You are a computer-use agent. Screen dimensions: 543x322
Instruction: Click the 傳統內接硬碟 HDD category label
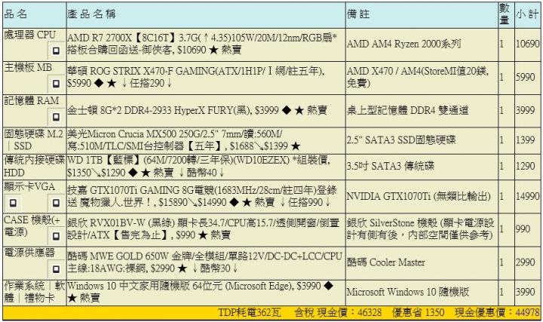(x=34, y=166)
